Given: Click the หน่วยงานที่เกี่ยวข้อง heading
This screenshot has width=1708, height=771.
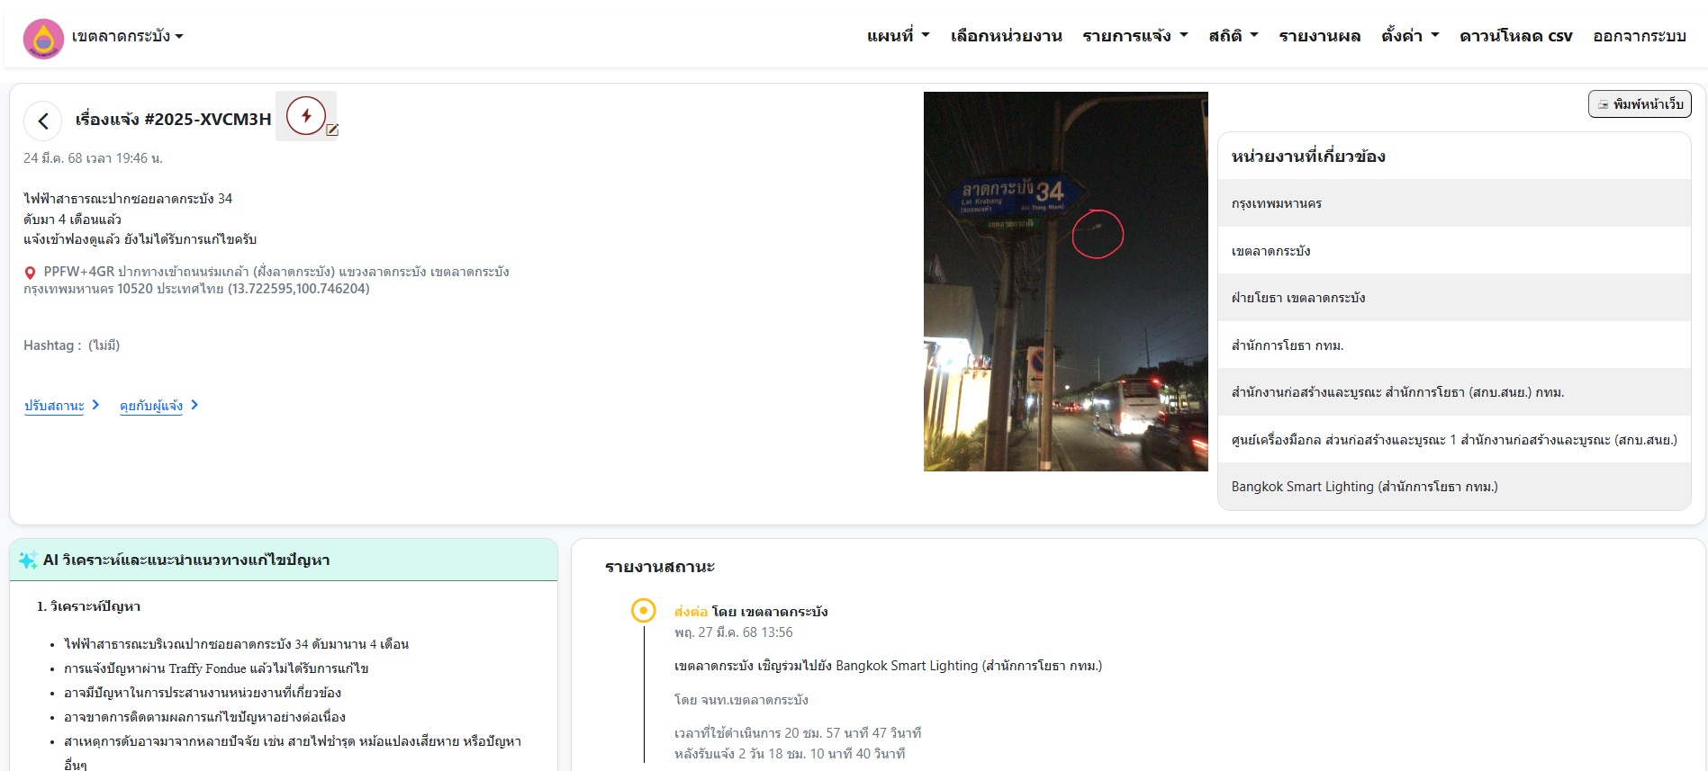Looking at the screenshot, I should (x=1308, y=157).
